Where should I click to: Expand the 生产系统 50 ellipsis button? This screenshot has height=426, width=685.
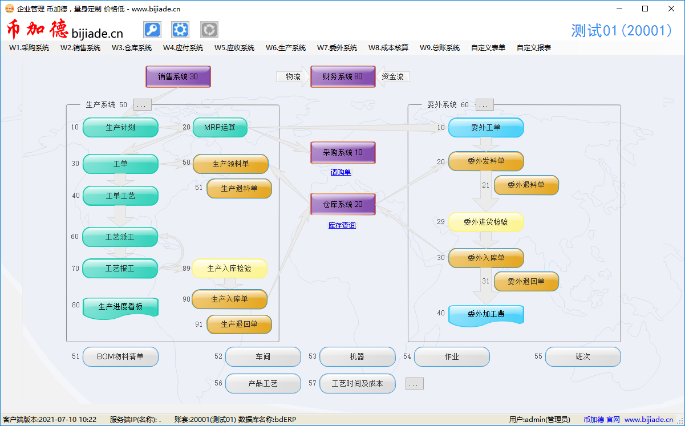pyautogui.click(x=142, y=105)
